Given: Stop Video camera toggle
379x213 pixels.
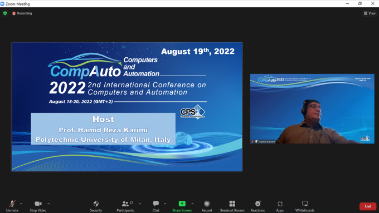Looking at the screenshot, I should pyautogui.click(x=38, y=206).
